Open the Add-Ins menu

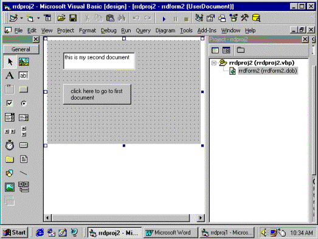pyautogui.click(x=207, y=30)
